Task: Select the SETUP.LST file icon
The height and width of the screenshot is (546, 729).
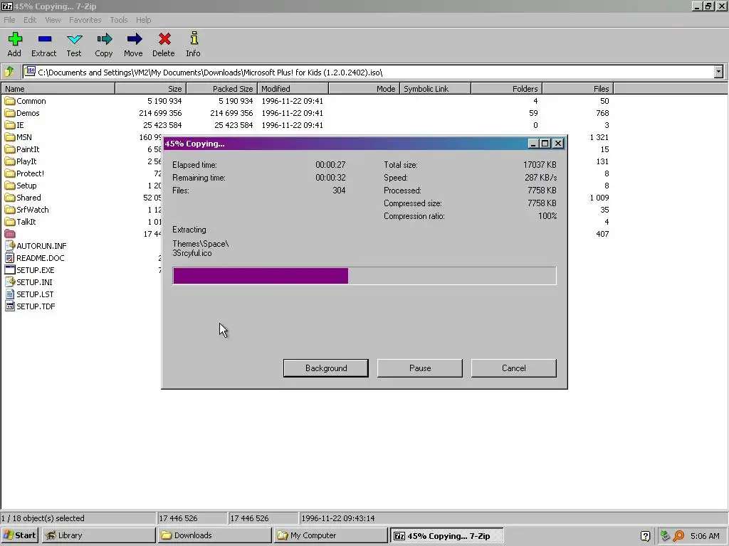Action: [x=10, y=294]
